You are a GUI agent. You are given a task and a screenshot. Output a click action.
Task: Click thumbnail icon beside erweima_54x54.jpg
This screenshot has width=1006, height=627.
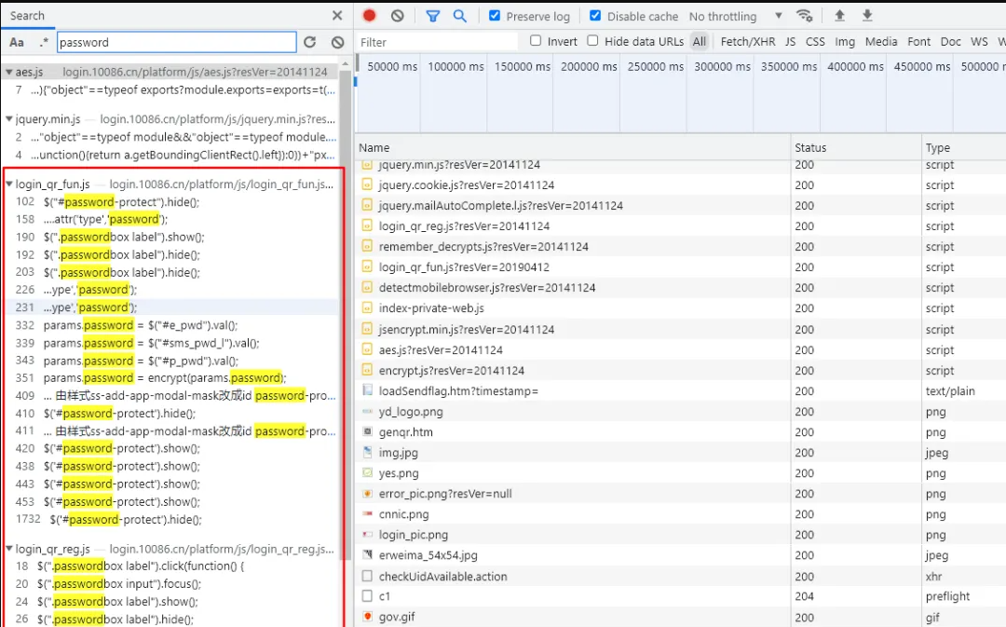pos(367,555)
